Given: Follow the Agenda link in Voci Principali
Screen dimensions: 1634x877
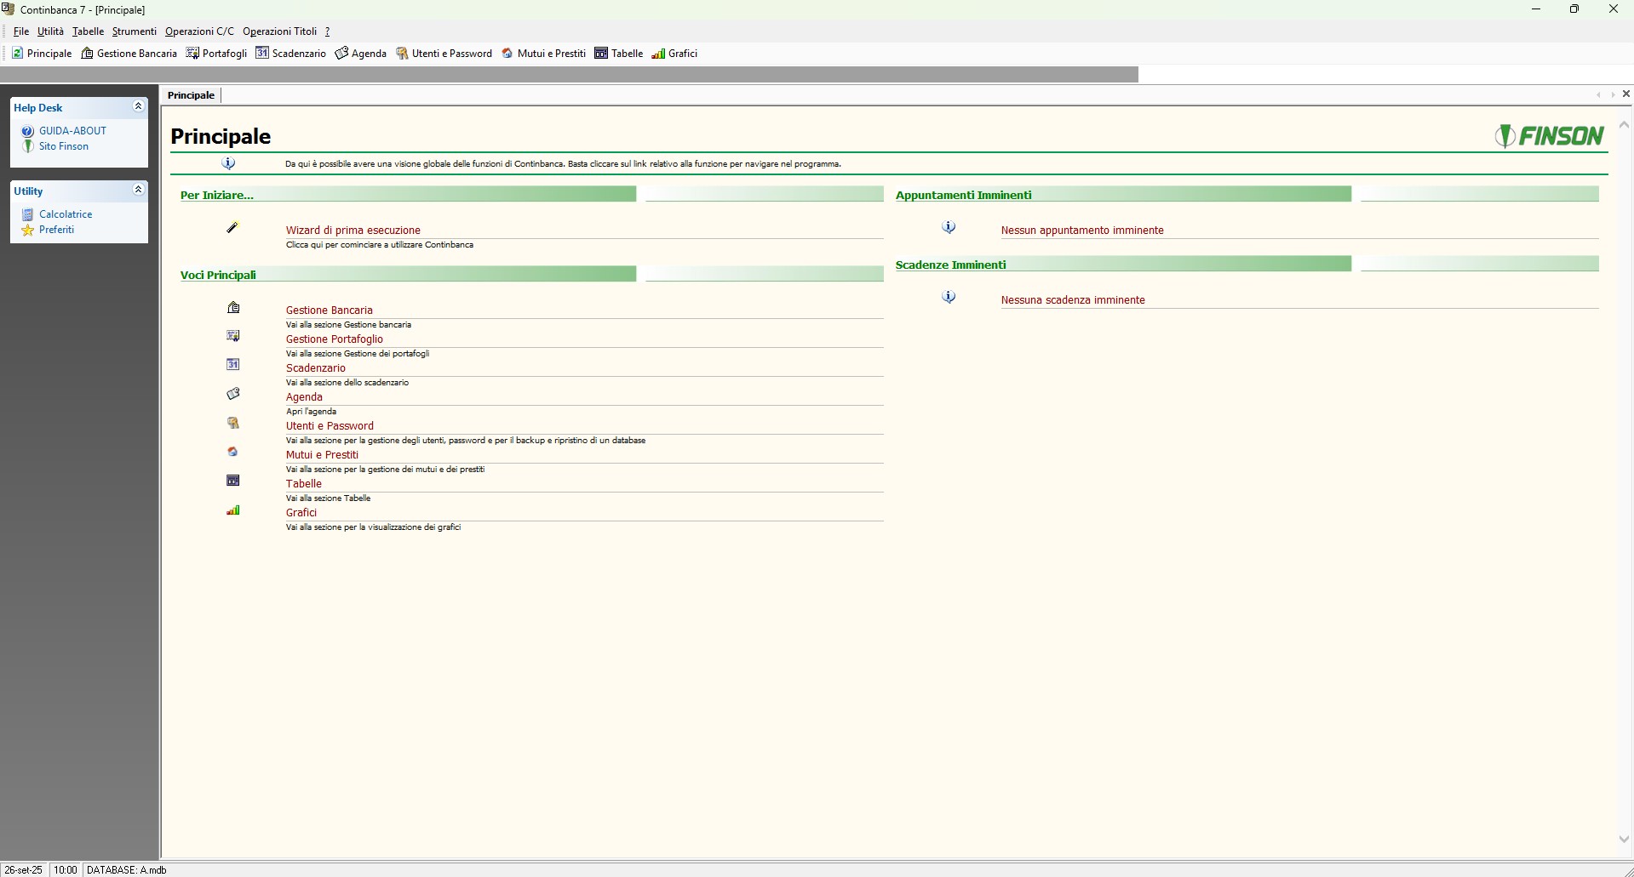Looking at the screenshot, I should [x=304, y=397].
